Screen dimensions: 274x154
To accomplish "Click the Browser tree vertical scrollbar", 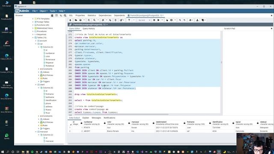I will [x=66, y=50].
